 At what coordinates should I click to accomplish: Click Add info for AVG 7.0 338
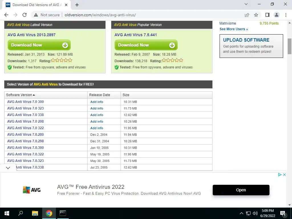[97, 115]
